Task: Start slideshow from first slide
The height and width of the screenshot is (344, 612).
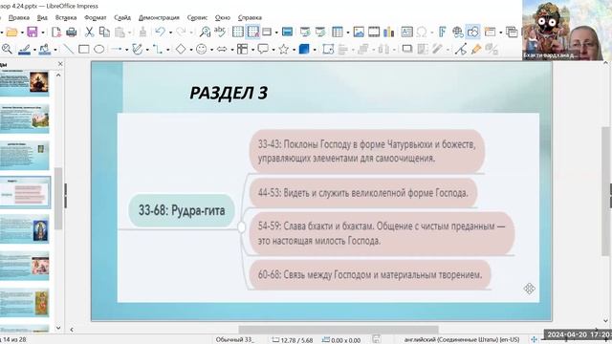Action: pyautogui.click(x=305, y=32)
